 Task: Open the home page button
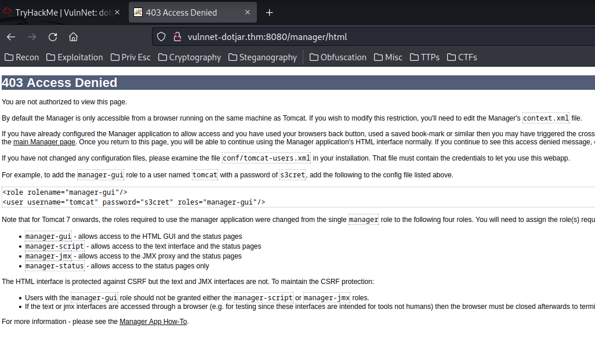[73, 37]
